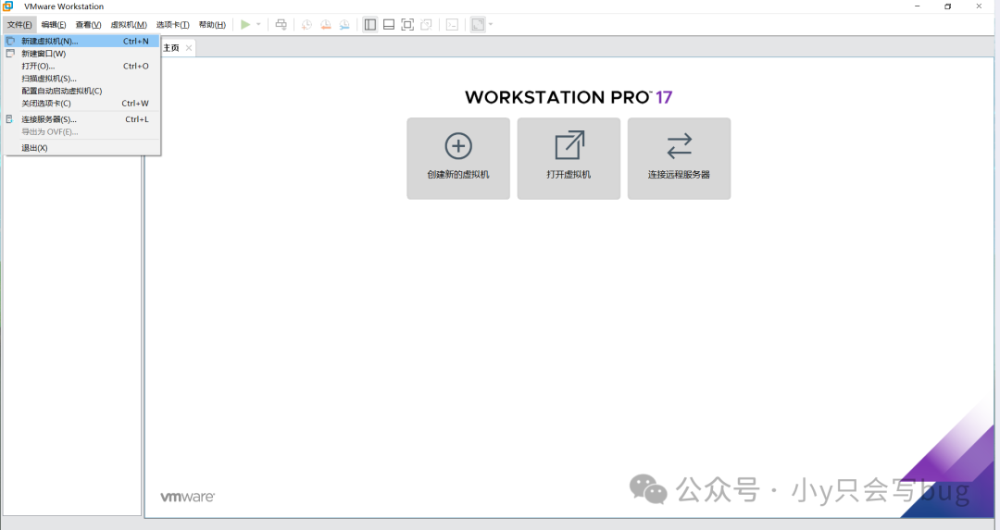Choose 连接服务器(S)... menu entry
This screenshot has height=530, width=1000.
(x=49, y=119)
